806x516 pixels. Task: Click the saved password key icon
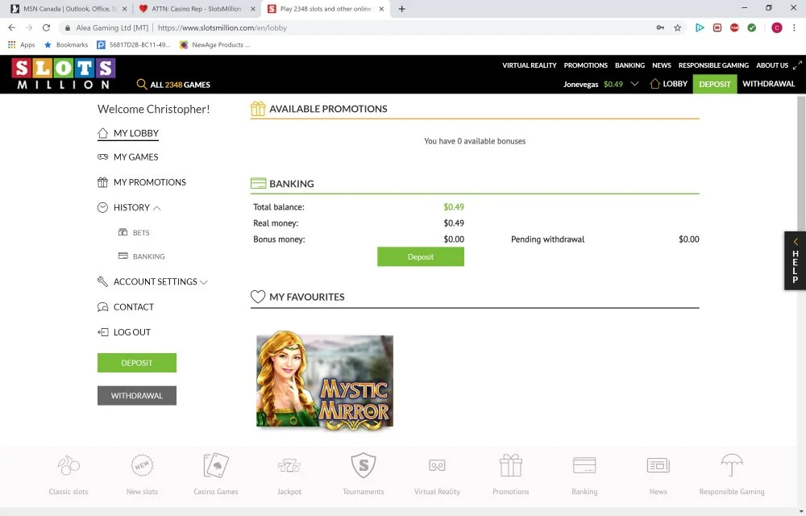[x=660, y=27]
